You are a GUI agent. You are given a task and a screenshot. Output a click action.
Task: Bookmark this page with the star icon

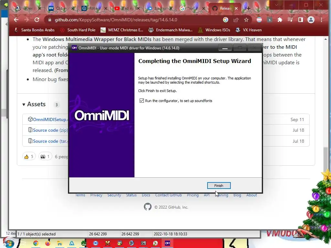point(246,20)
